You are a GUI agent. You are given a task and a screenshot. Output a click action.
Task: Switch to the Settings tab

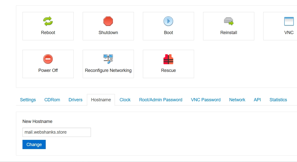pos(28,100)
